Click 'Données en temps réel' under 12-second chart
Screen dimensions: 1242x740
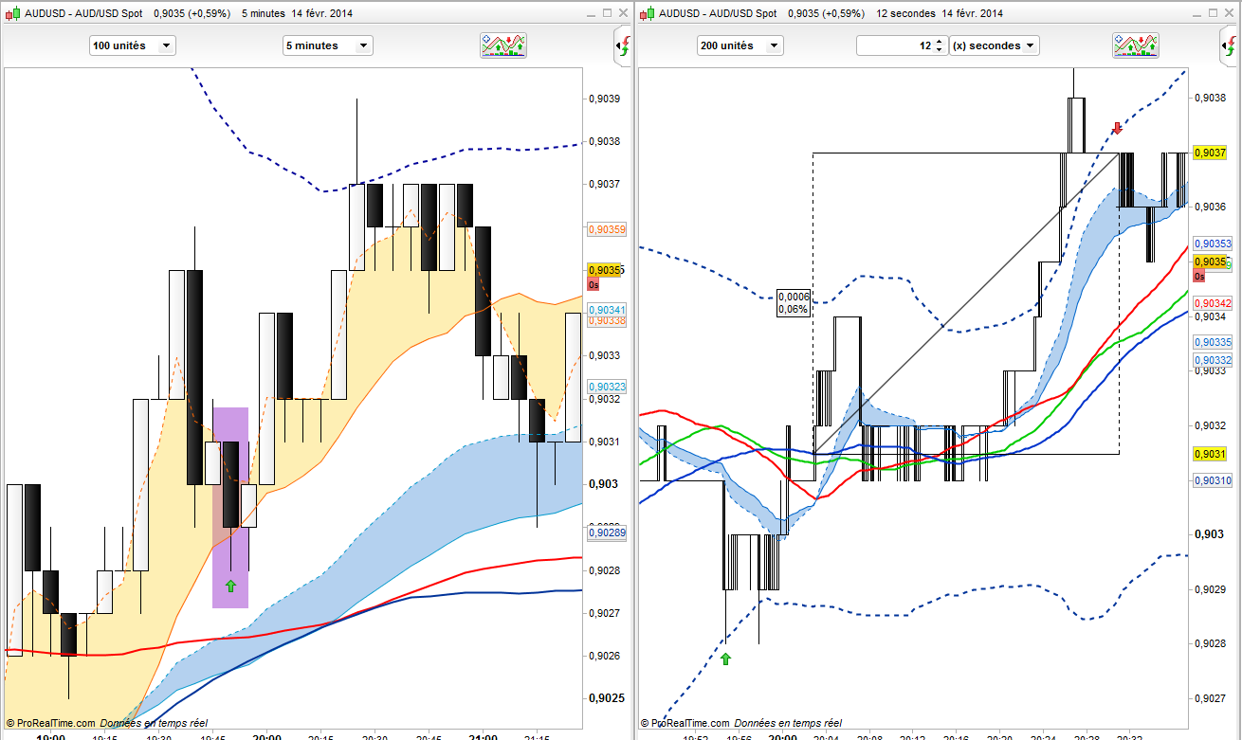(788, 723)
